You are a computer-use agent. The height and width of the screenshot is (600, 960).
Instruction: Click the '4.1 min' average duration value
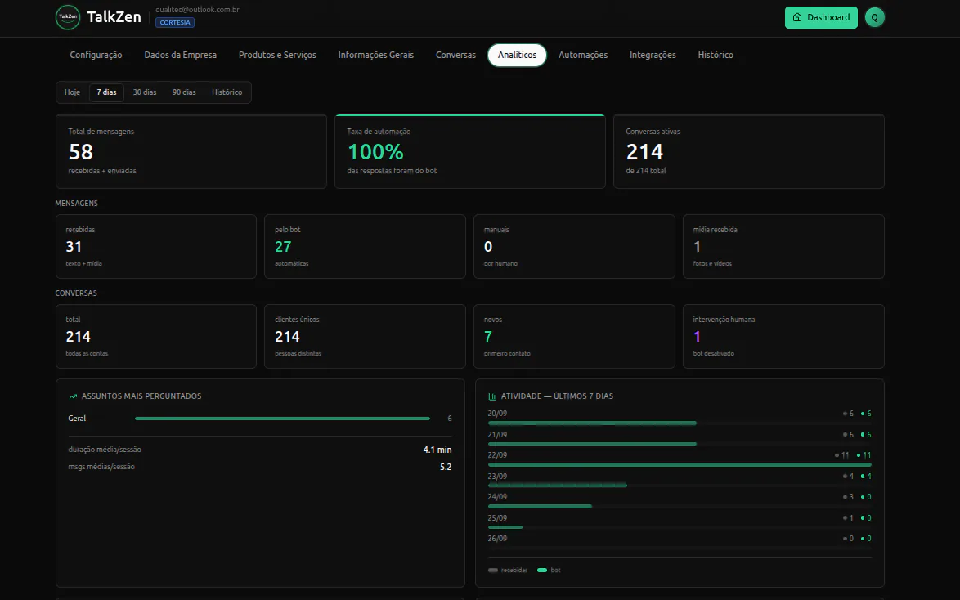[437, 450]
